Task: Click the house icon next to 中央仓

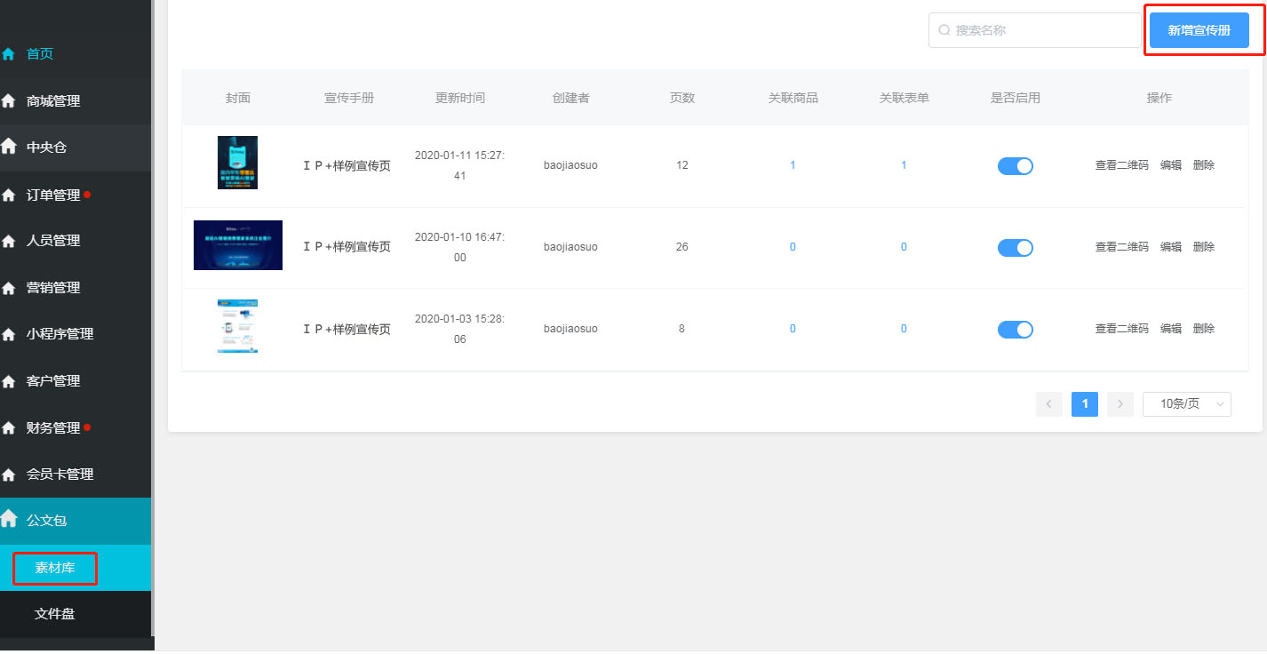Action: tap(8, 147)
